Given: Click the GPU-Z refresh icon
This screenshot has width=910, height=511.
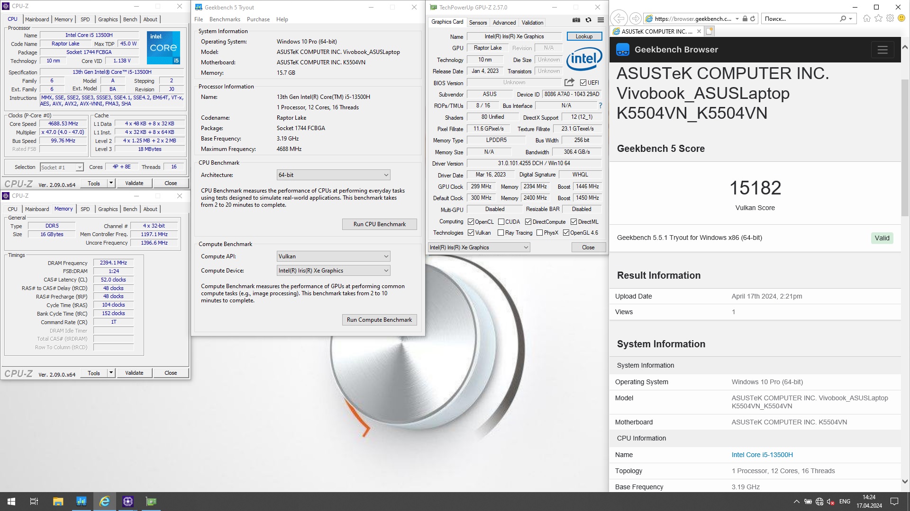Looking at the screenshot, I should [x=588, y=20].
